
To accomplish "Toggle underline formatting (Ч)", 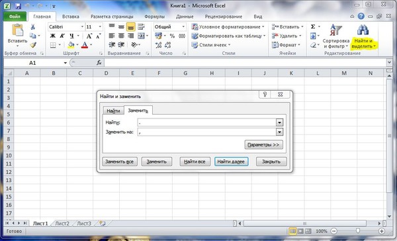I will pos(72,36).
